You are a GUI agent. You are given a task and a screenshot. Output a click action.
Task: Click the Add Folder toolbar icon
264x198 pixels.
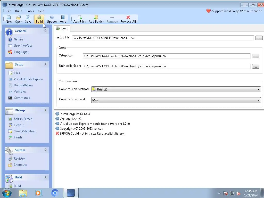[x=96, y=19]
